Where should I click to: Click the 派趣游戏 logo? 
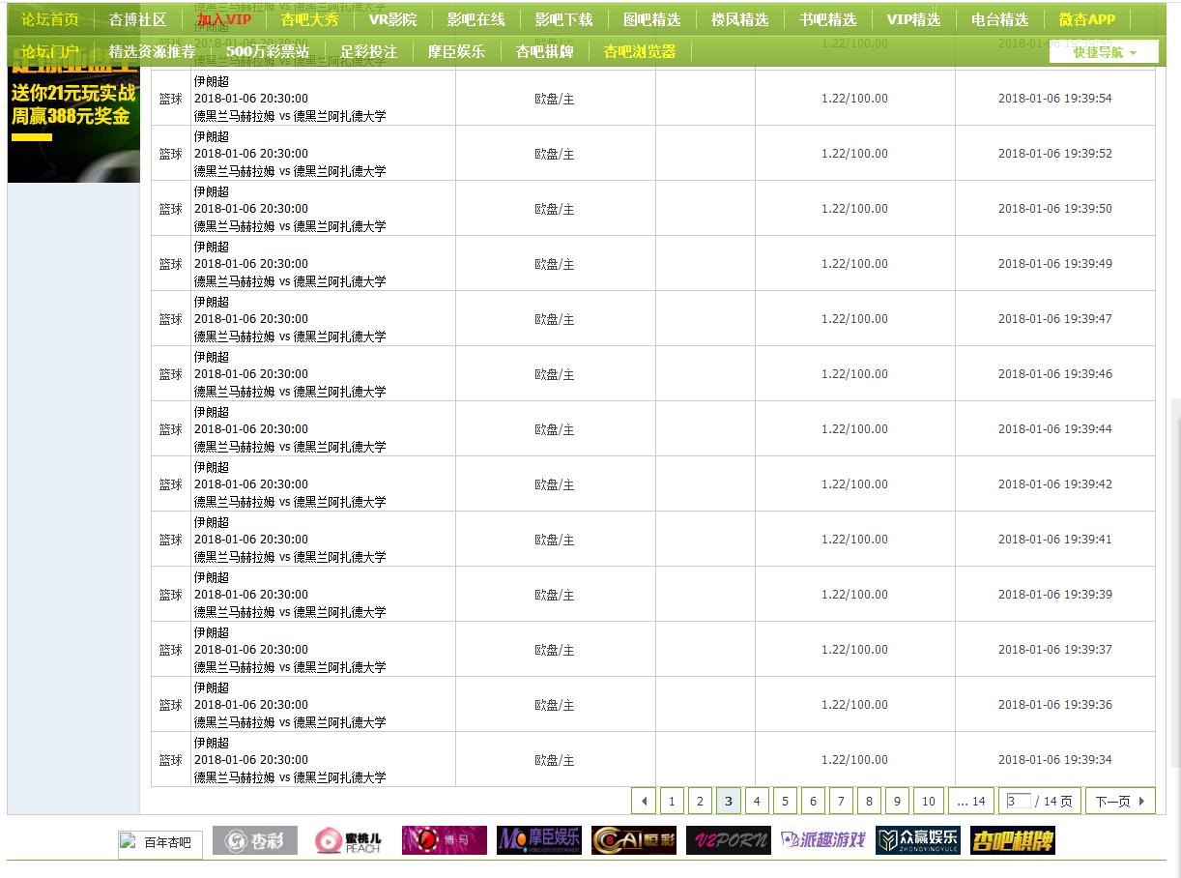(x=823, y=841)
